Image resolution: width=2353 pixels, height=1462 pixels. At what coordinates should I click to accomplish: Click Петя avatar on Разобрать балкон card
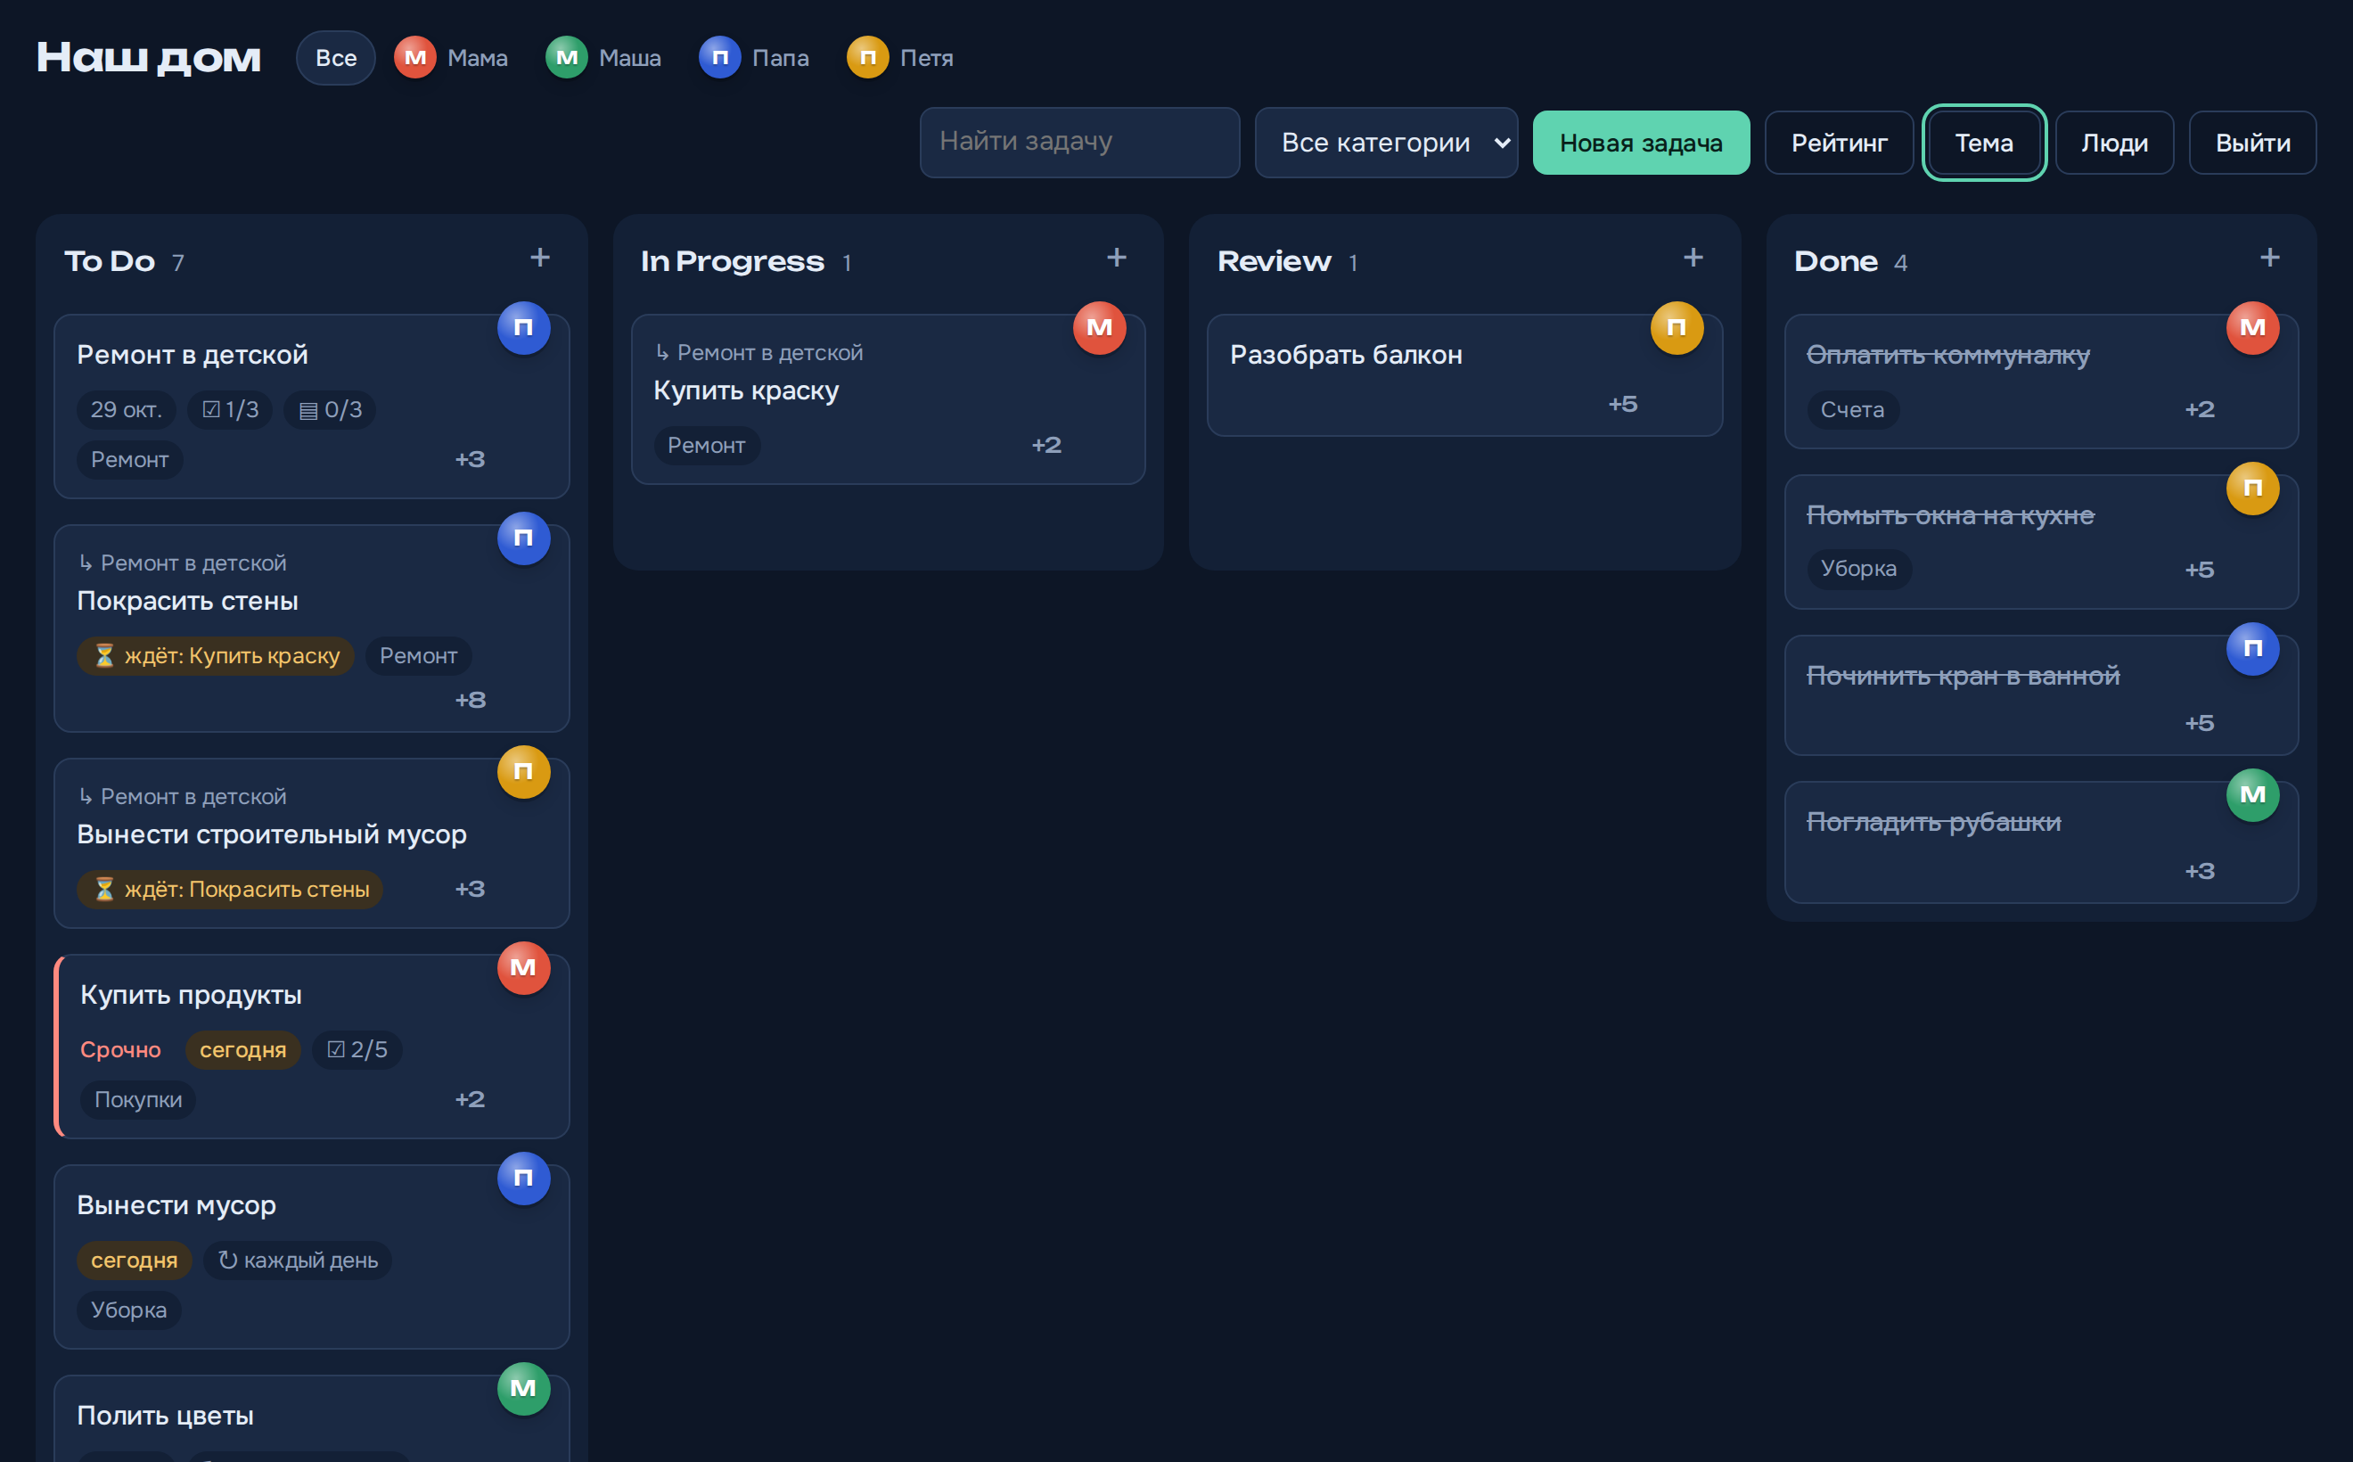pyautogui.click(x=1677, y=328)
